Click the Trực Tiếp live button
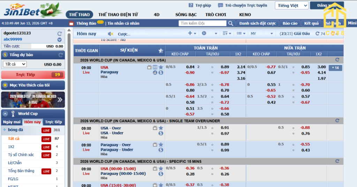Viewport: 357px width, 187px height. click(33, 75)
